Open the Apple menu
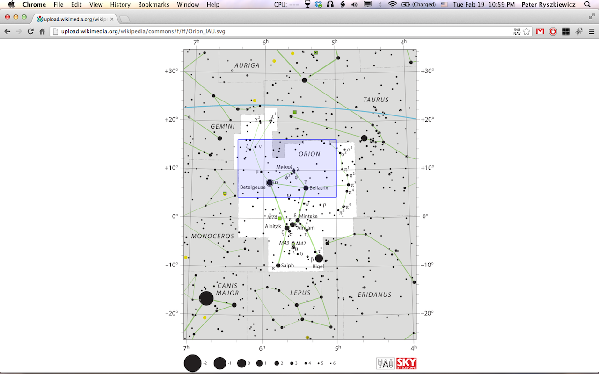This screenshot has height=374, width=599. click(11, 4)
